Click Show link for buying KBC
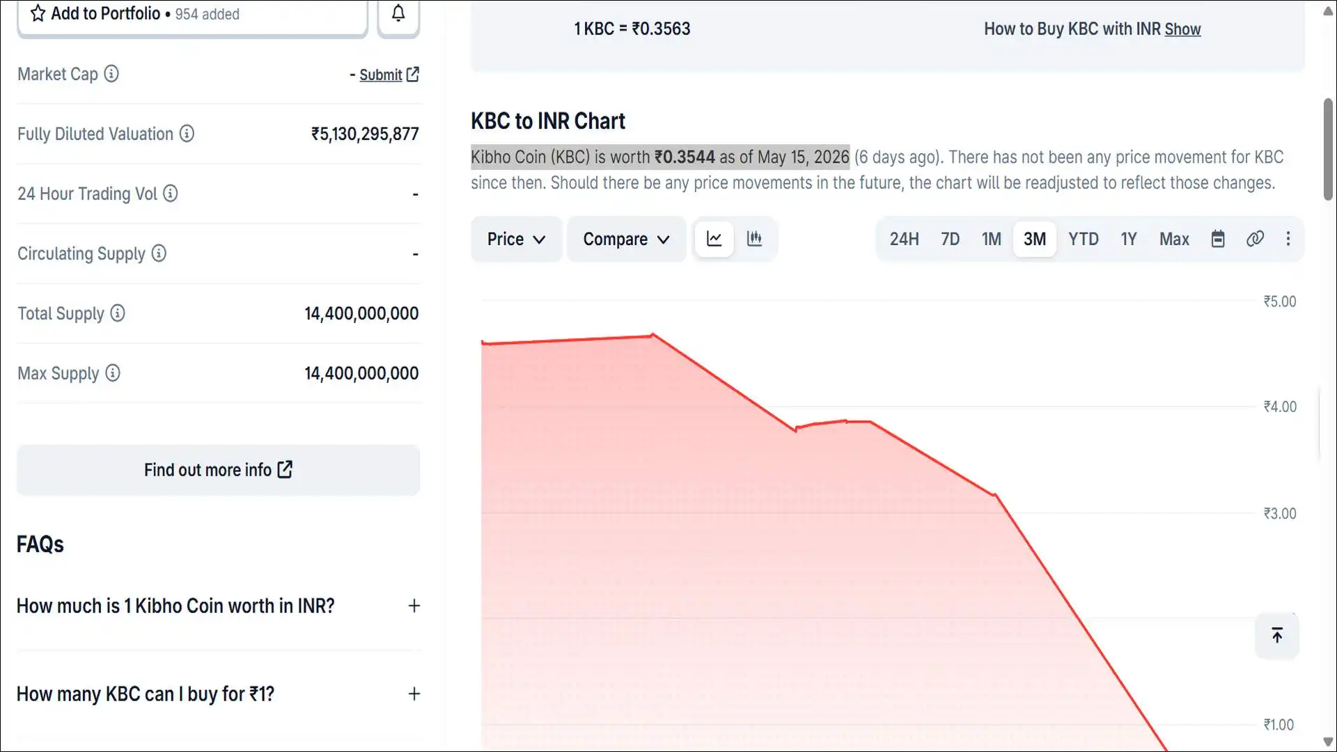This screenshot has height=752, width=1337. (1182, 29)
